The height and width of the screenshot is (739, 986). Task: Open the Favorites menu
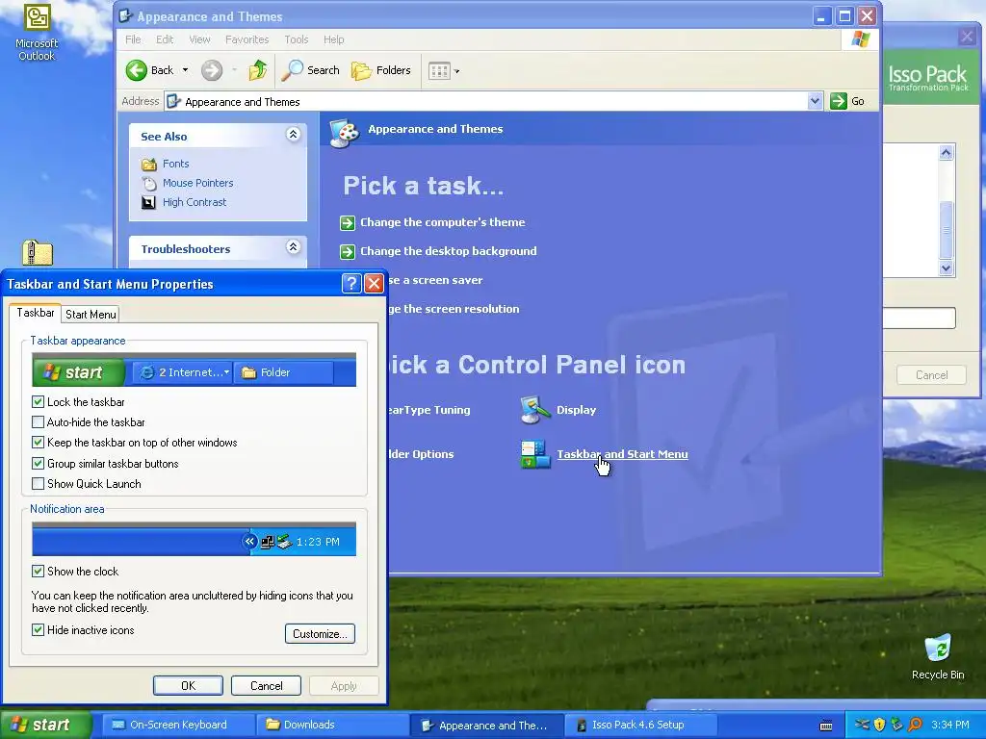246,39
